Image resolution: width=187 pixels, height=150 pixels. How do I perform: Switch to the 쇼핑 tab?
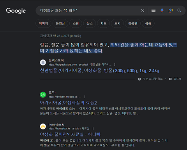click(76, 23)
